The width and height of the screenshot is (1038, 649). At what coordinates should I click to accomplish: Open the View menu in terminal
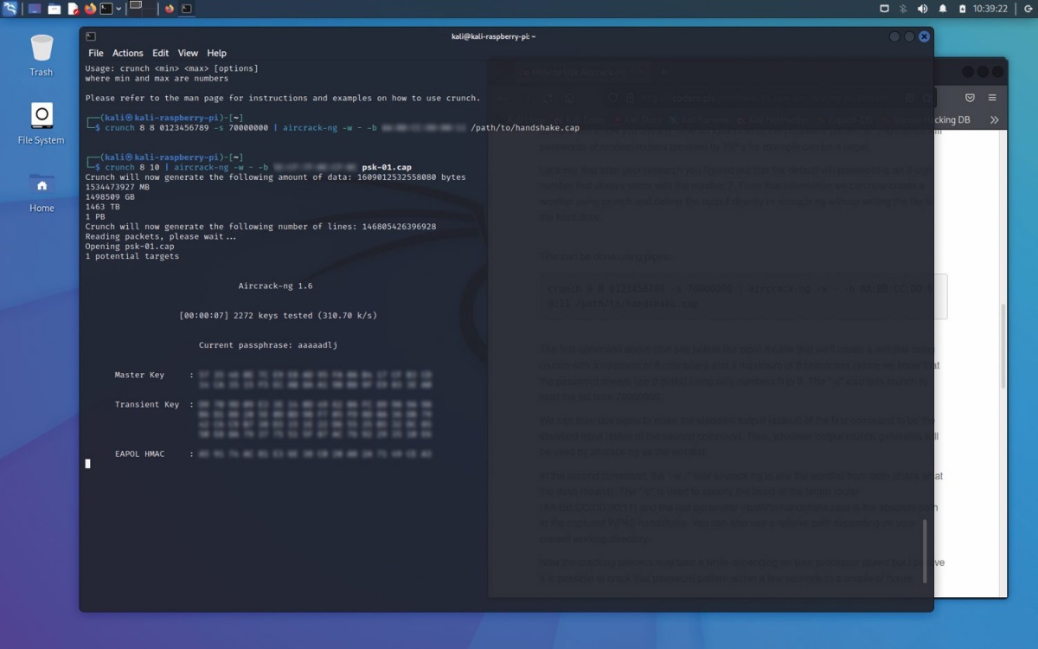pyautogui.click(x=188, y=53)
